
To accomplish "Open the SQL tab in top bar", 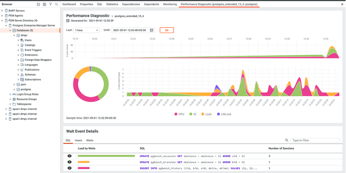I will [x=100, y=4].
